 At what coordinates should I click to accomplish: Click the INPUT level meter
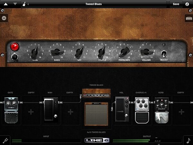pos(46,141)
